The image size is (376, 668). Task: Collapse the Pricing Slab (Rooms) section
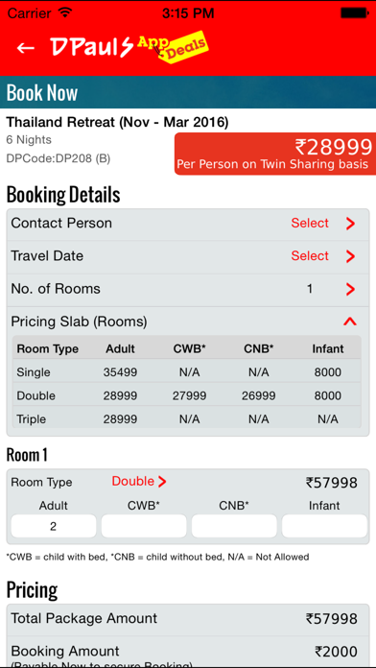pos(349,322)
